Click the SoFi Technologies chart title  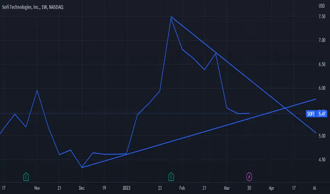(x=33, y=7)
